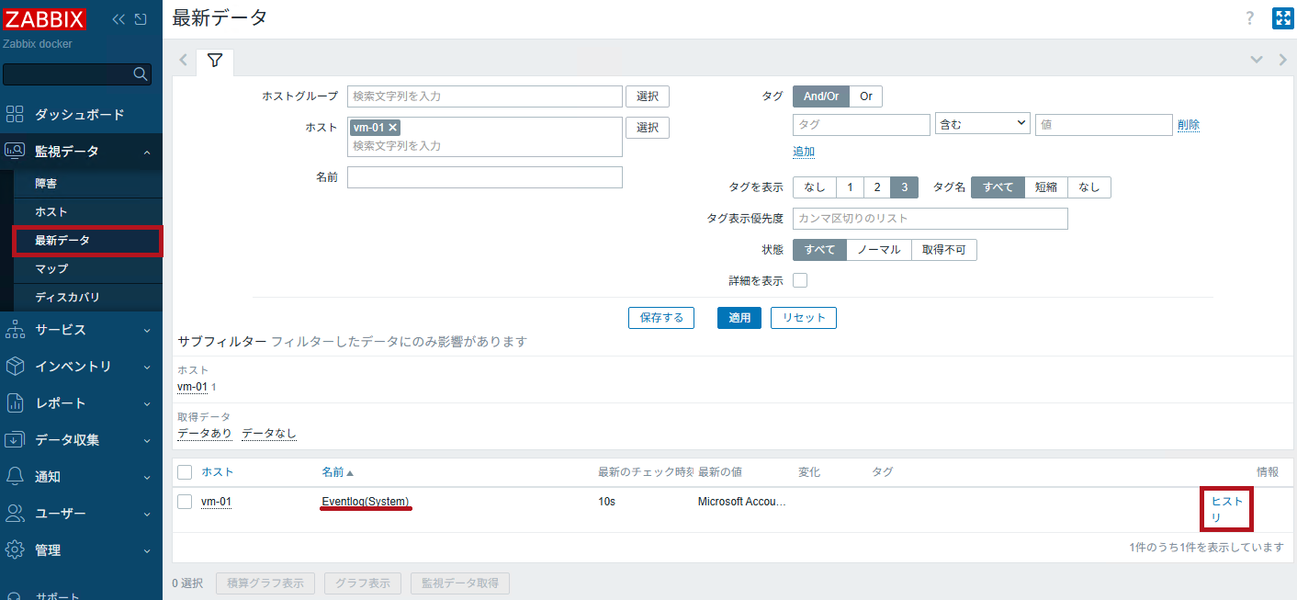Click the help question mark icon
The height and width of the screenshot is (600, 1297).
click(1249, 18)
